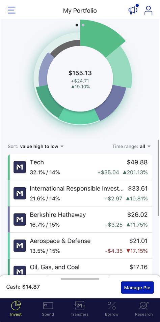Open International Responsible Invest... pie row

[x=81, y=193]
